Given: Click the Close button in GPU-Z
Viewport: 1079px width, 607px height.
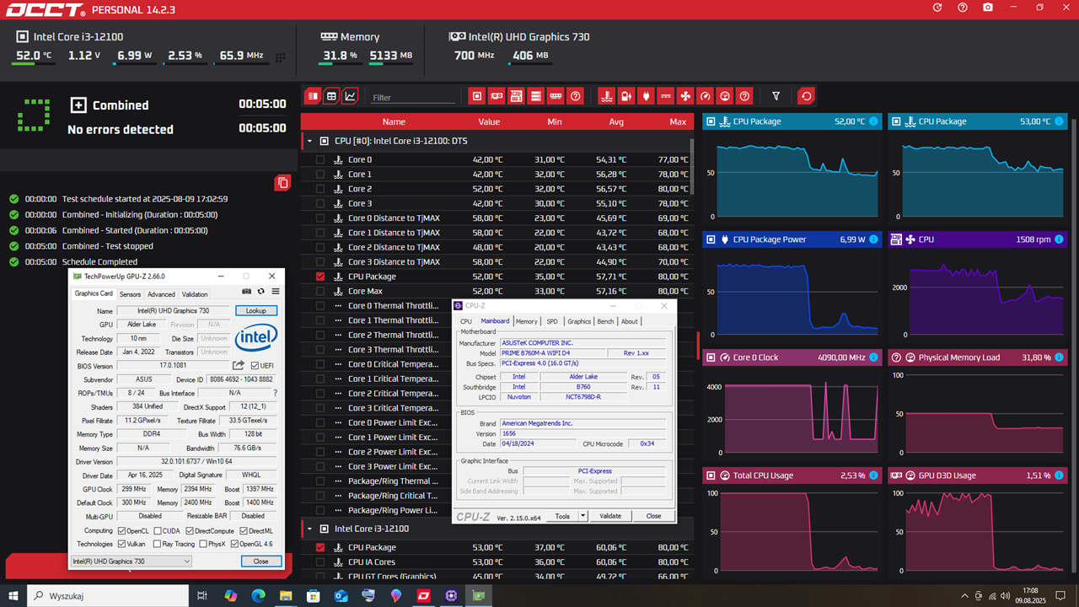Looking at the screenshot, I should (x=261, y=561).
